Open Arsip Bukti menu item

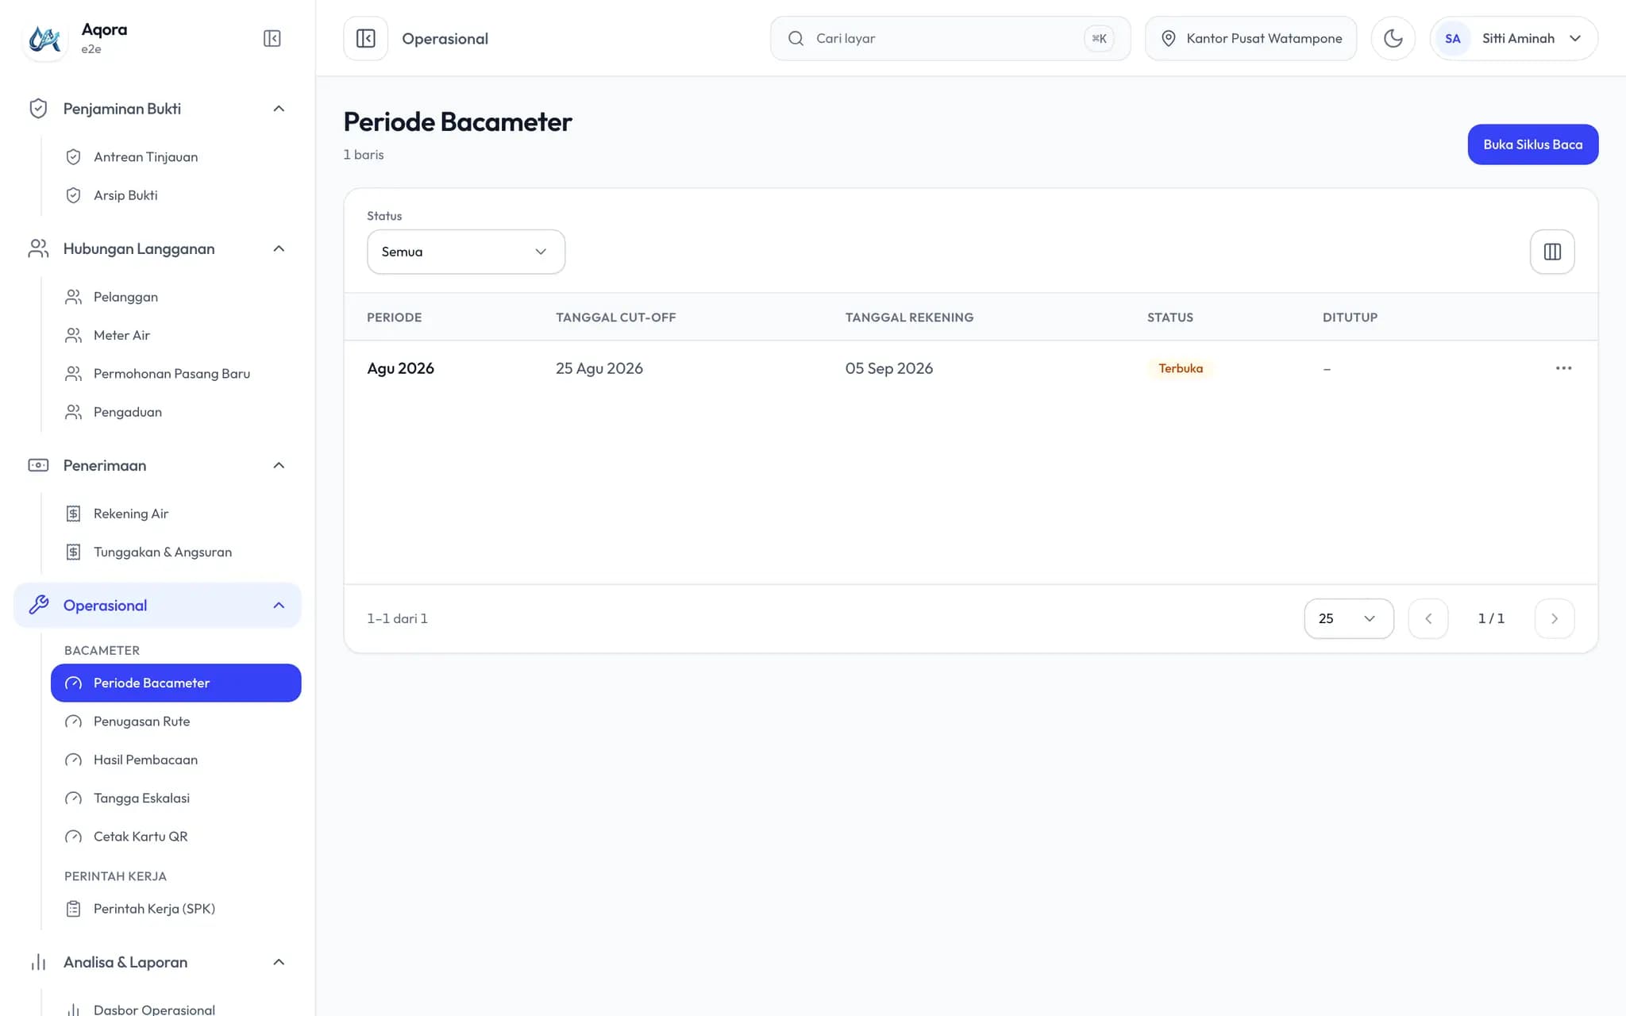click(x=175, y=195)
